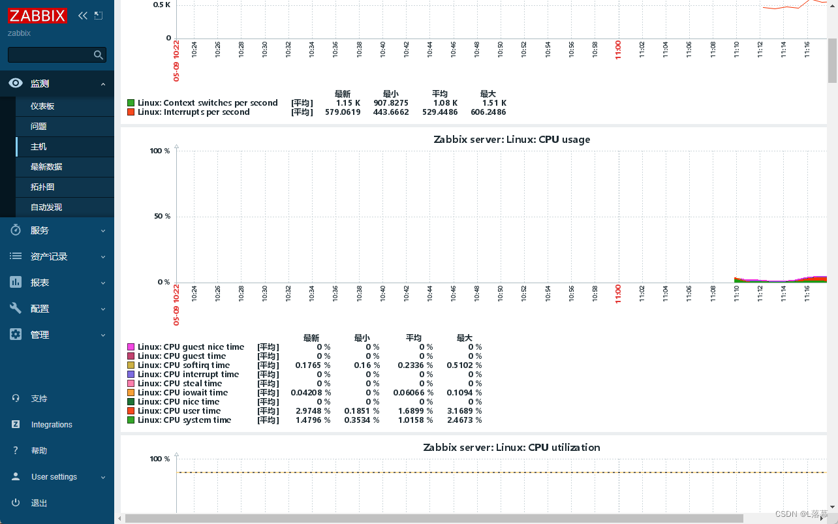Click the wrench icon for 配置
Viewport: 838px width, 524px height.
click(16, 309)
